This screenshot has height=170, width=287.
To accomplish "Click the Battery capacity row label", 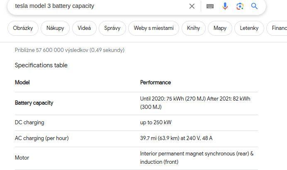I will point(34,103).
